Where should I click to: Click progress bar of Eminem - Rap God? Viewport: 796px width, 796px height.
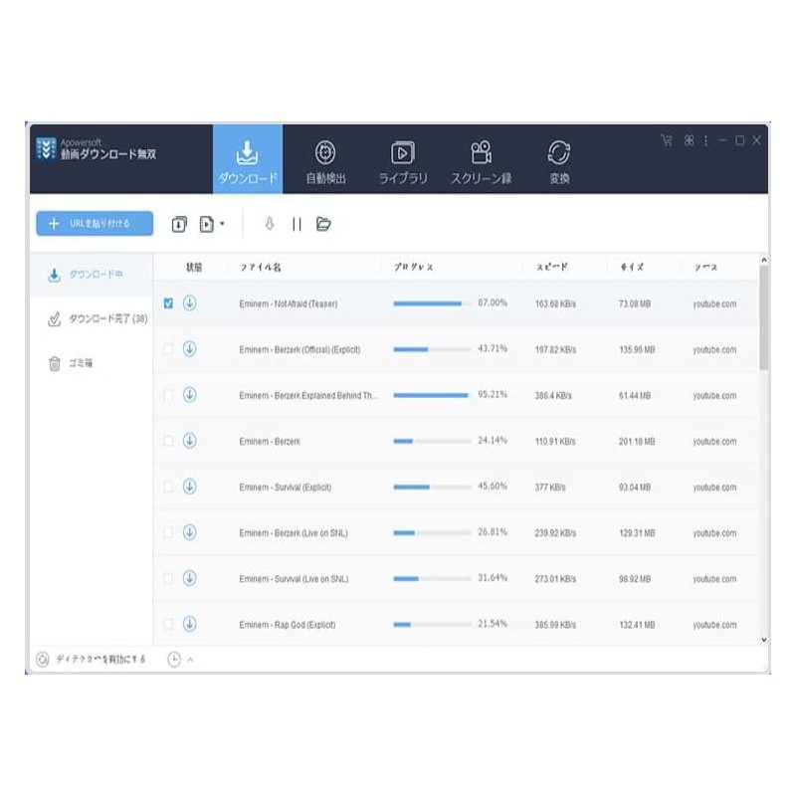tap(431, 625)
